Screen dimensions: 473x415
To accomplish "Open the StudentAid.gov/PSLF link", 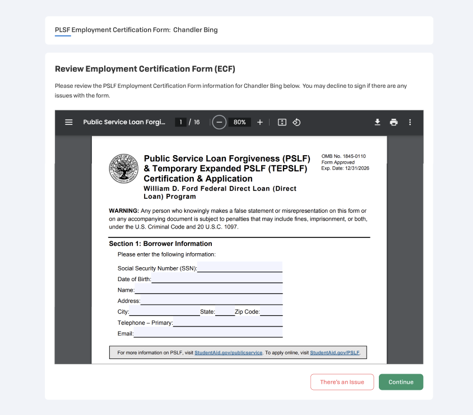I will tap(335, 353).
